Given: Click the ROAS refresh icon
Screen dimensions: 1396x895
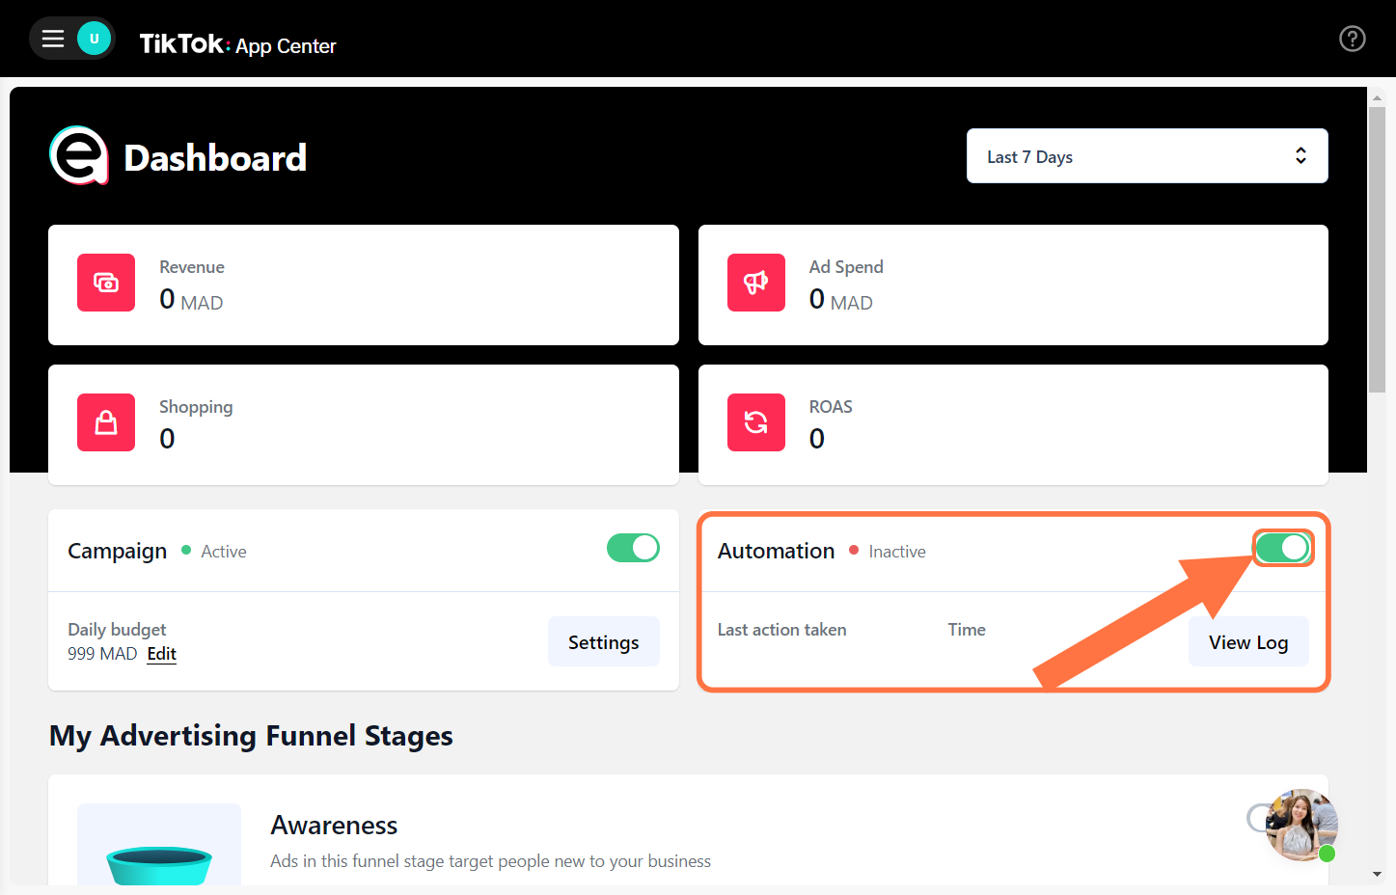Looking at the screenshot, I should tap(756, 422).
